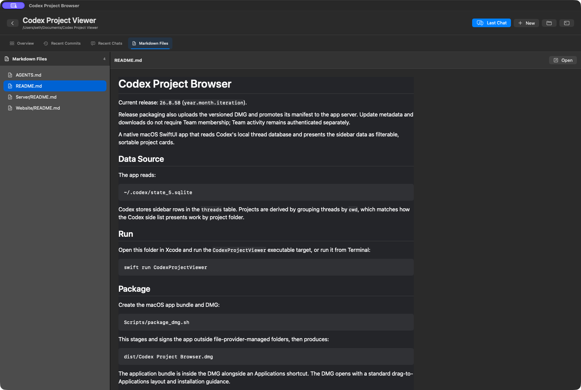Click the ~/.codex/state_5.sqlite code block

pos(266,192)
